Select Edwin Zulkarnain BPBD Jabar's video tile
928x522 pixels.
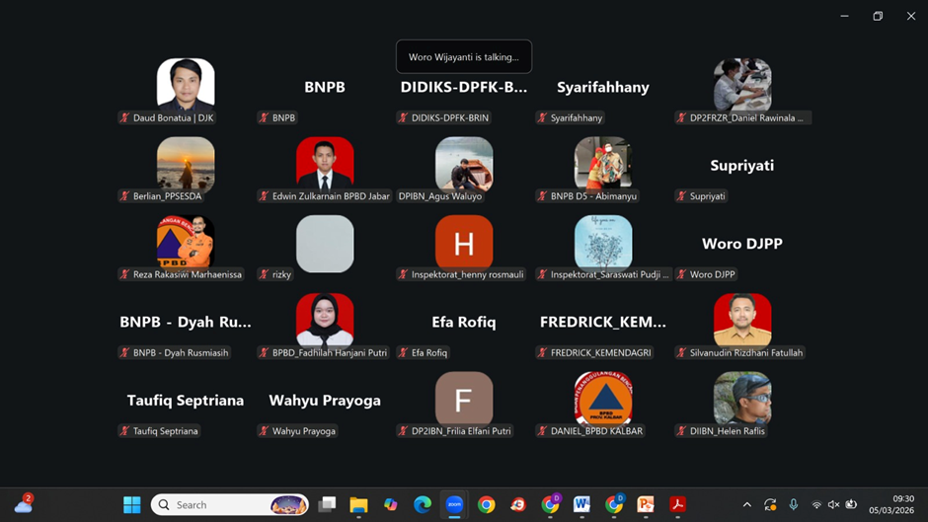(x=325, y=164)
